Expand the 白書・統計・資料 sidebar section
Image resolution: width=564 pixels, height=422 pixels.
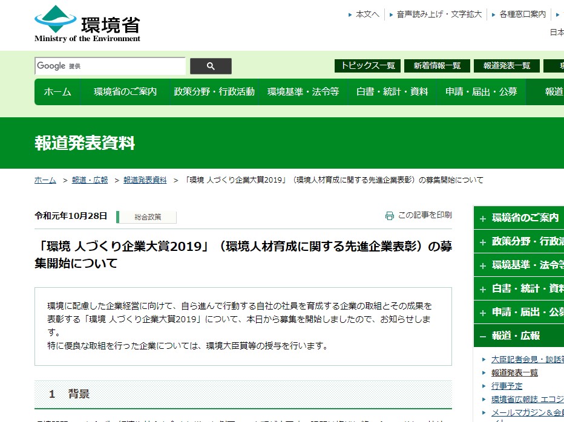pos(482,289)
